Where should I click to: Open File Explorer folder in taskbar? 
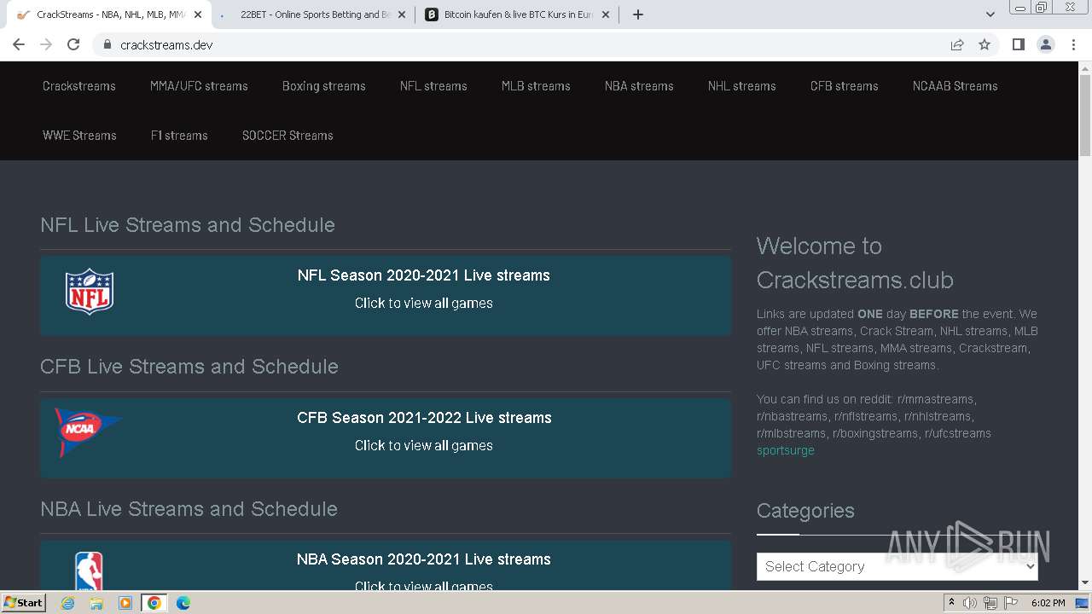(96, 603)
